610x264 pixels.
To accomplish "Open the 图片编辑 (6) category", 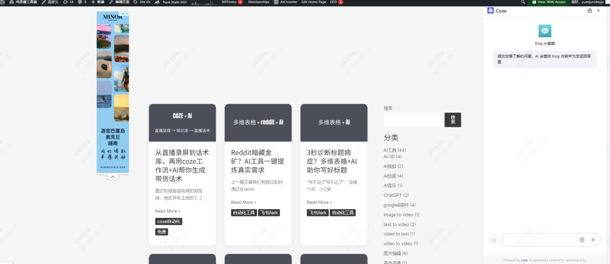I will pyautogui.click(x=395, y=253).
